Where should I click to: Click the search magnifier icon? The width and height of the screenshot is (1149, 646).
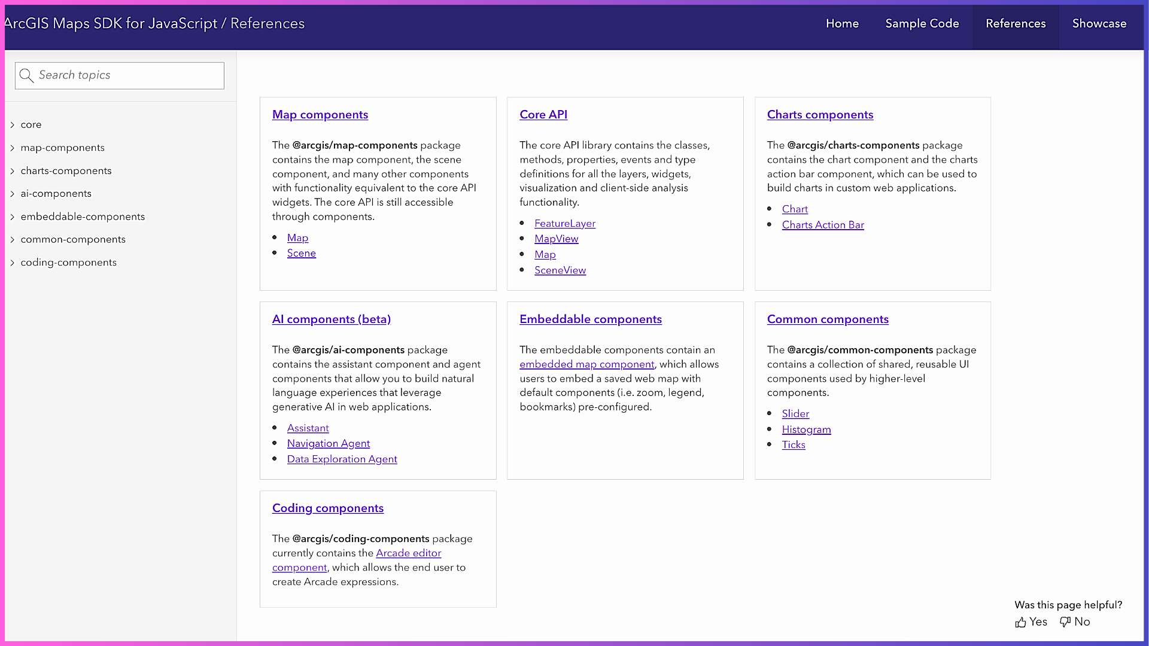[26, 75]
